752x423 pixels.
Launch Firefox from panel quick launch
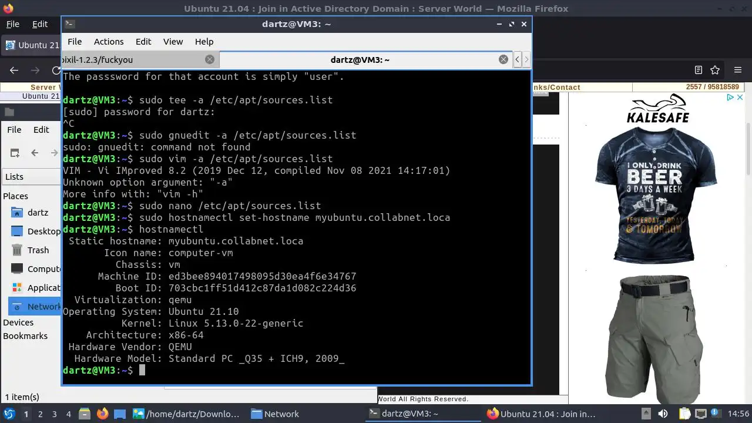(x=102, y=414)
